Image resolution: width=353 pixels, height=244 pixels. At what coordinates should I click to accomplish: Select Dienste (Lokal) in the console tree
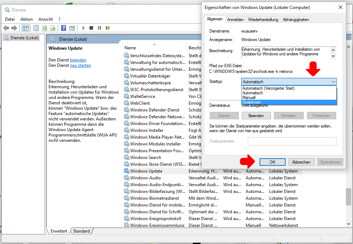coord(24,38)
